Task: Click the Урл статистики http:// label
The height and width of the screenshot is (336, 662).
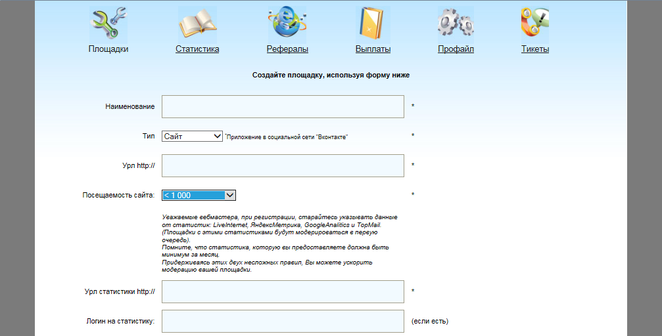Action: (x=120, y=291)
